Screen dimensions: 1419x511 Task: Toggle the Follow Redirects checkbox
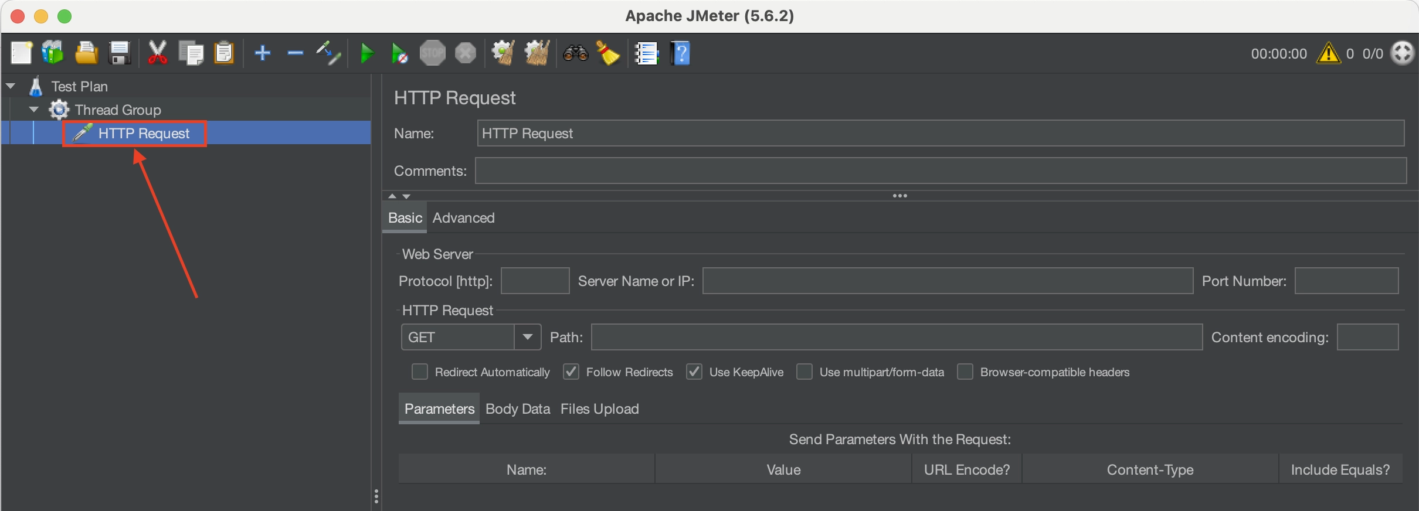point(571,372)
